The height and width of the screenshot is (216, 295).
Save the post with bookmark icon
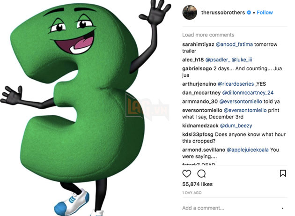tap(283, 173)
